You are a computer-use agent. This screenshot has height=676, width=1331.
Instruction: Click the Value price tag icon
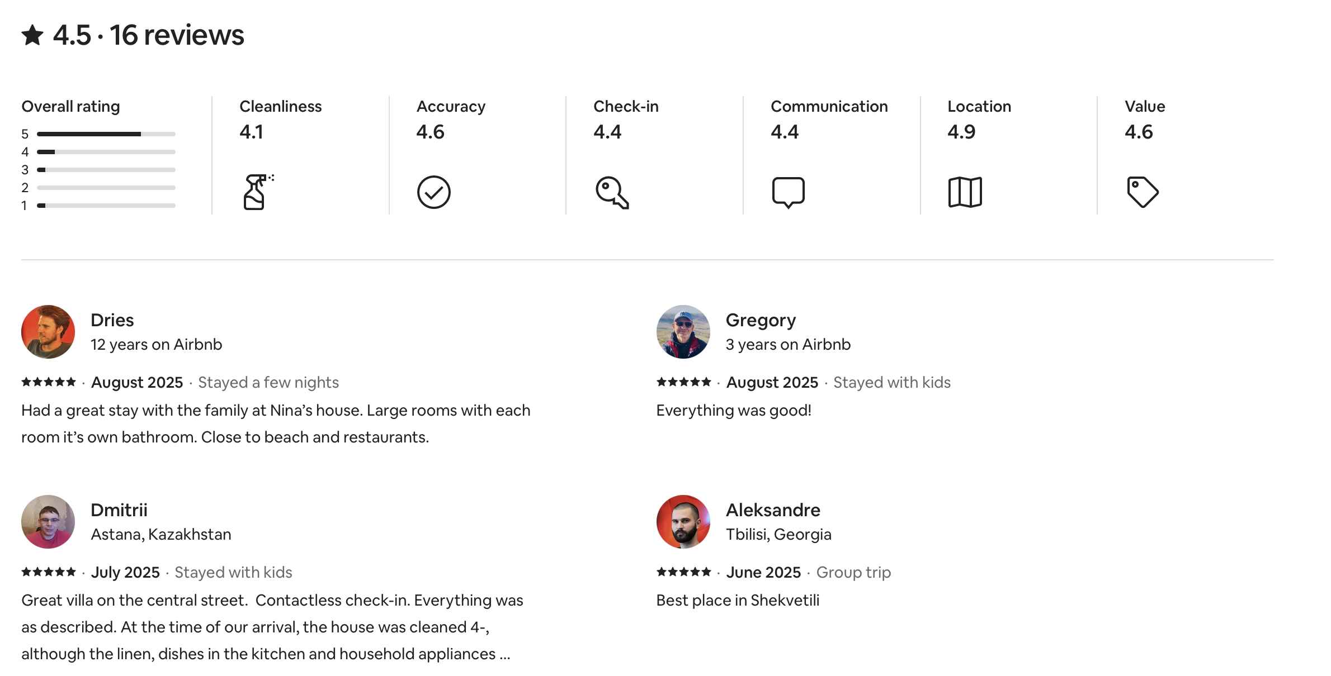click(1142, 192)
